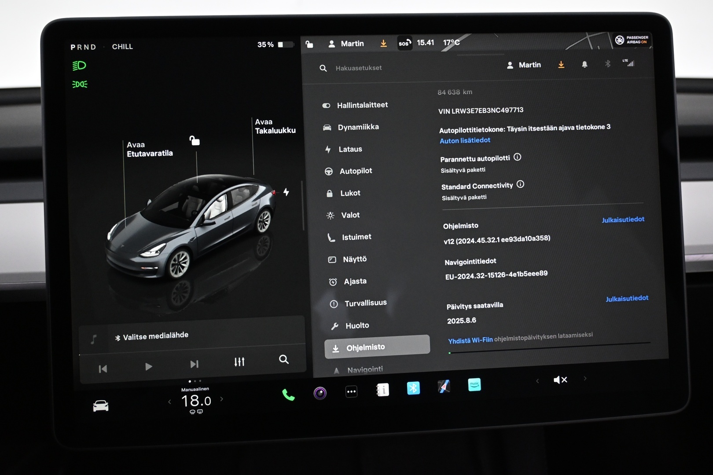Open Julkaisutiedot for update 2025.8.6

click(627, 299)
